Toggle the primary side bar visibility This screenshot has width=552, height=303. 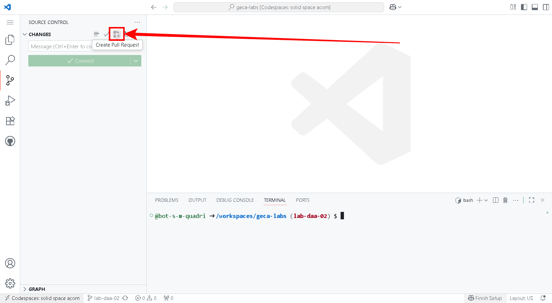click(x=524, y=7)
